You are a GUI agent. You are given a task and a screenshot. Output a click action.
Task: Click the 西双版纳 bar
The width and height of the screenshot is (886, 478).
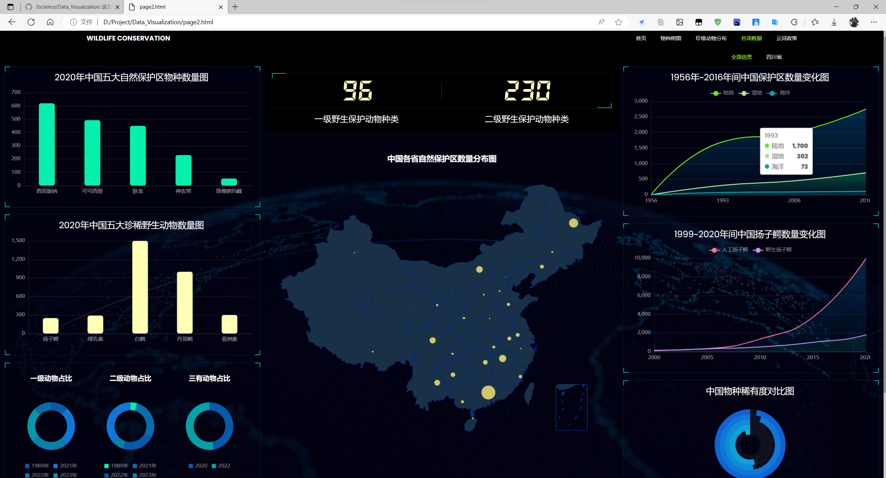[47, 144]
